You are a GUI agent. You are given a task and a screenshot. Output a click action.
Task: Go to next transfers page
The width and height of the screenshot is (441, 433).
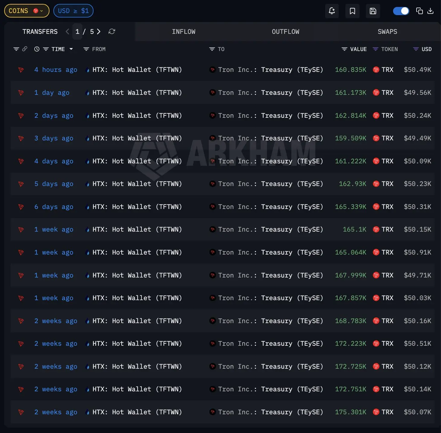(99, 31)
